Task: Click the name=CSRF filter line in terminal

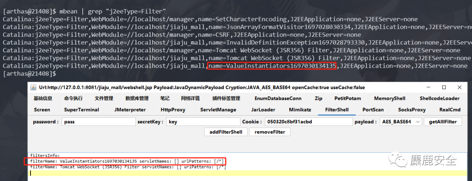Action: pyautogui.click(x=182, y=35)
